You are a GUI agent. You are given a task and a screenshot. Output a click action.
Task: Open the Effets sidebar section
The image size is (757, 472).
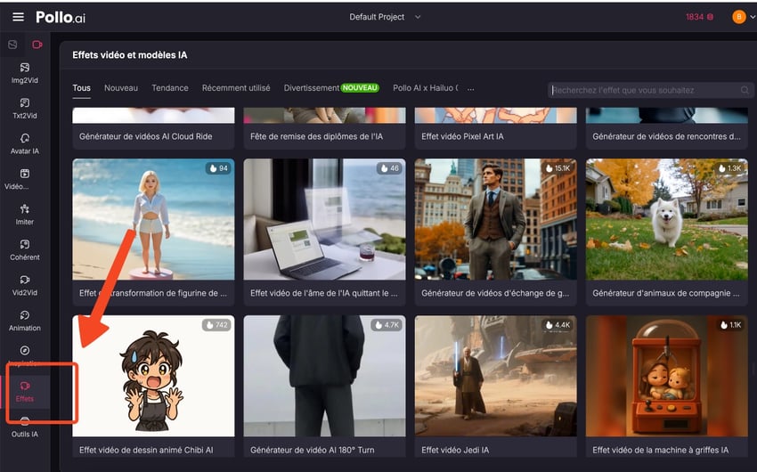(x=25, y=391)
